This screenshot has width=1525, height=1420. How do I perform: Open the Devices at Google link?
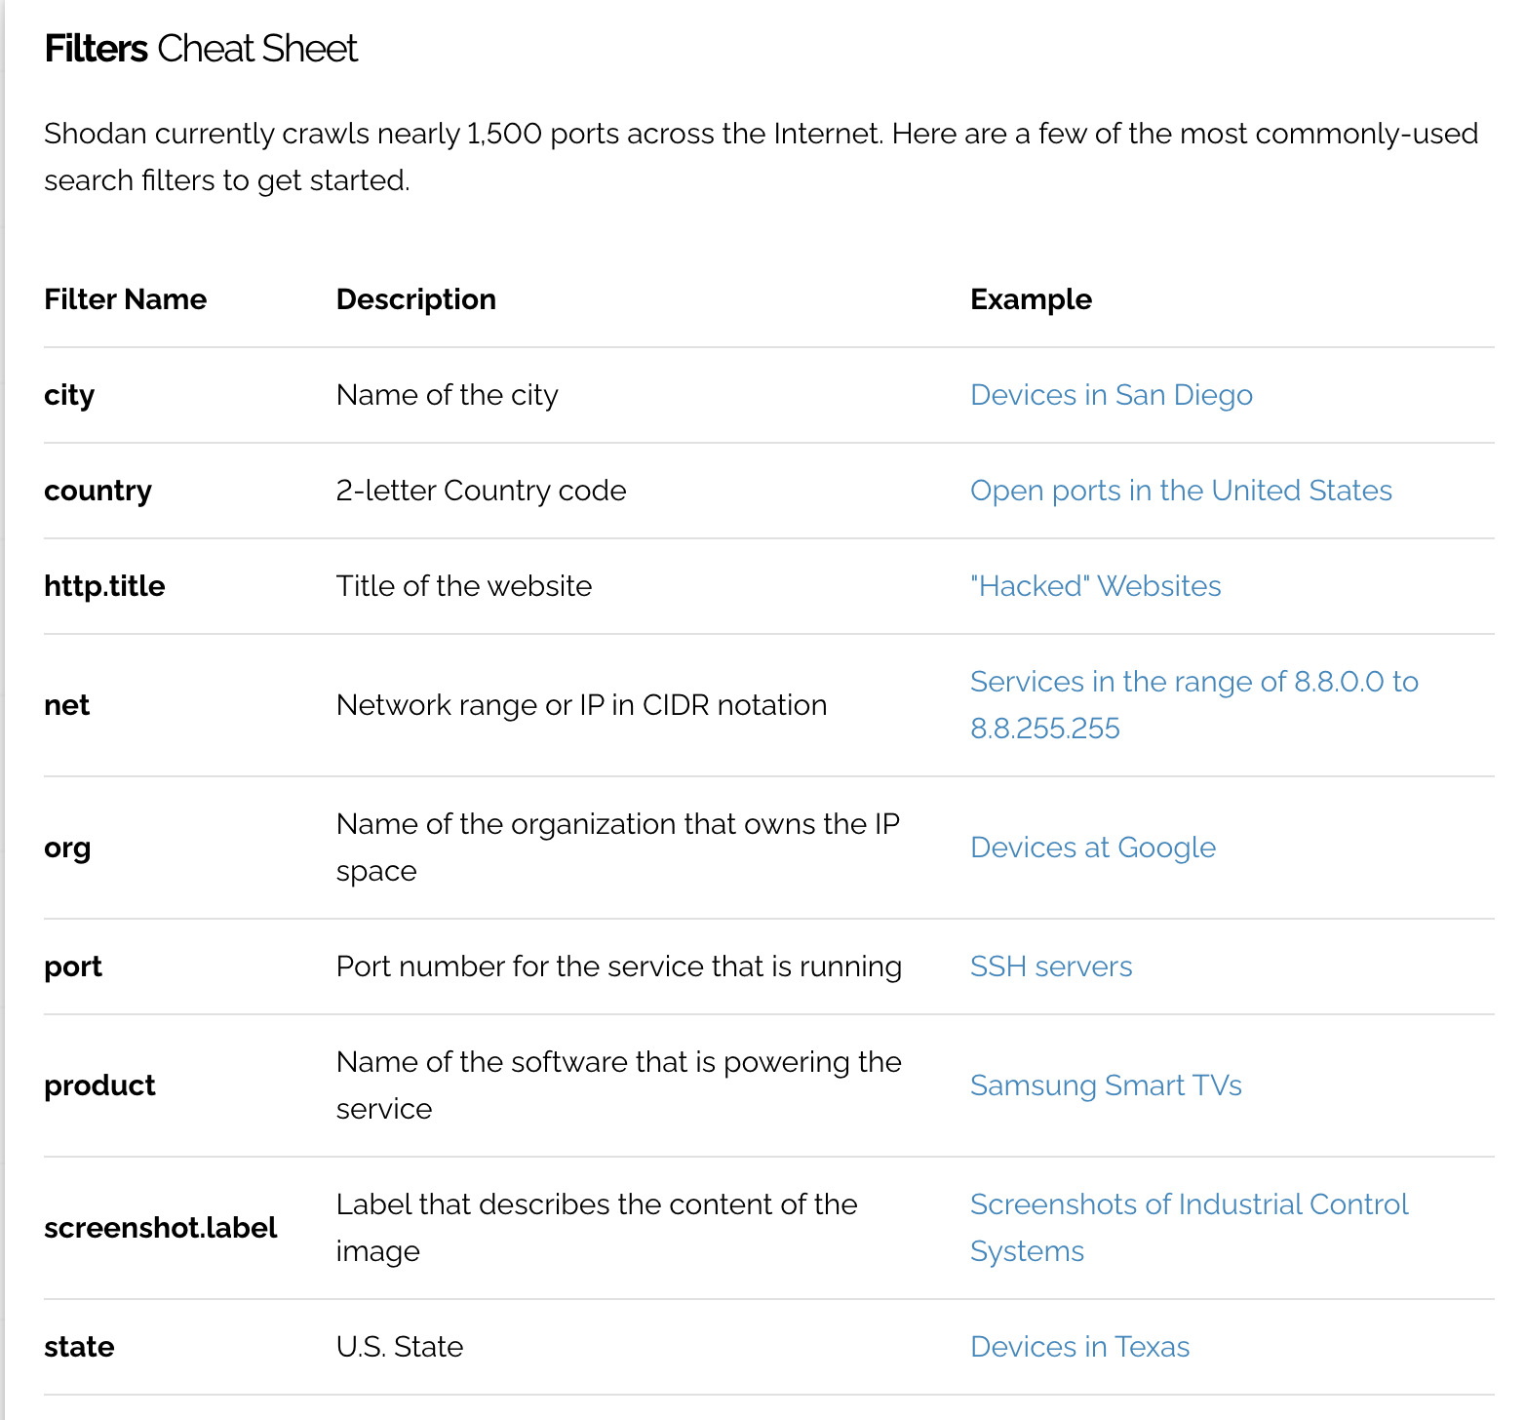[1092, 848]
